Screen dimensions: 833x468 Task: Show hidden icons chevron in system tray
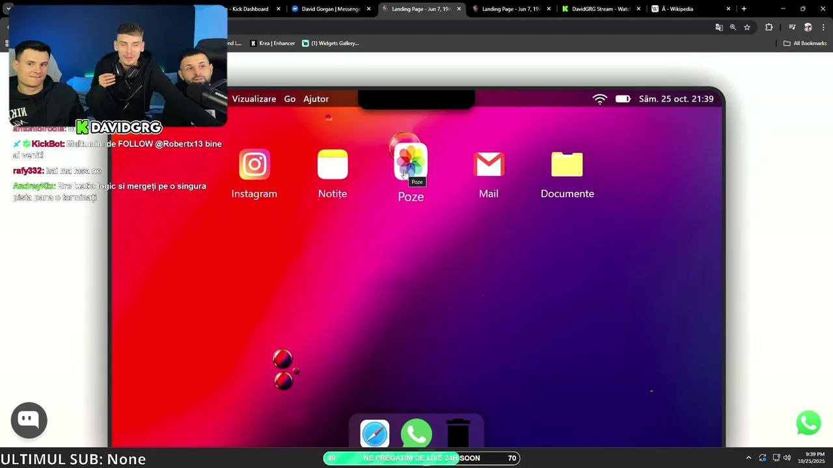[748, 458]
